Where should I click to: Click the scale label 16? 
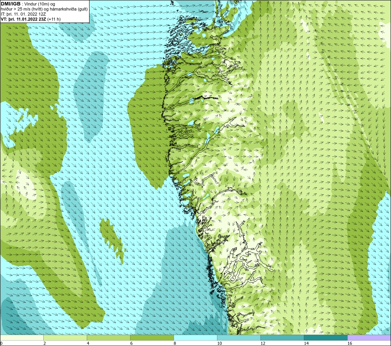(x=349, y=344)
